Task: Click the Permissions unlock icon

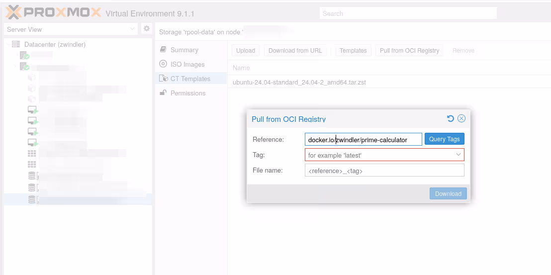Action: coord(163,93)
